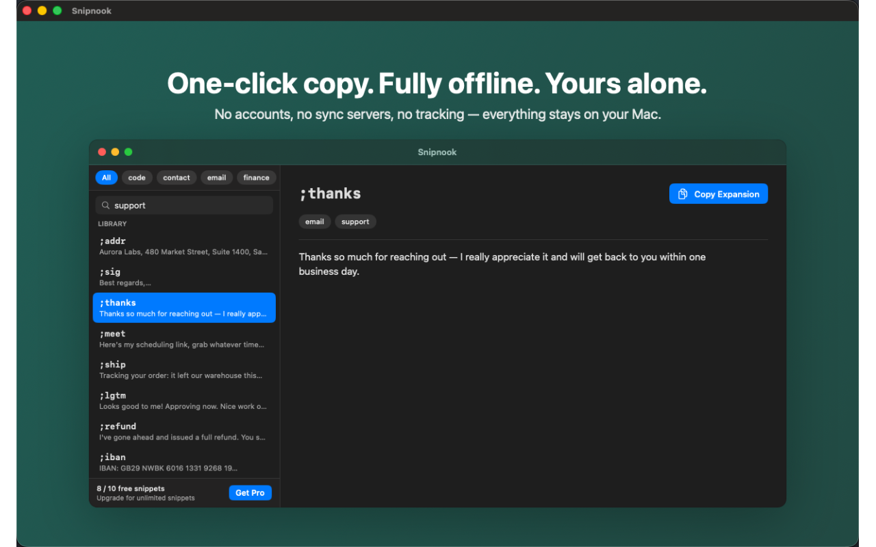Select the ;refund snippet row

[x=184, y=431]
